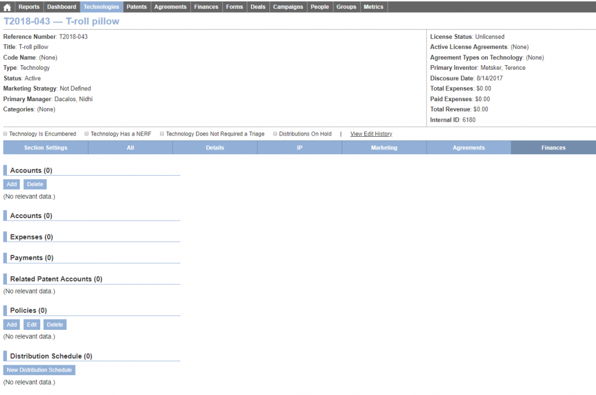596x395 pixels.
Task: Open the Agreements top menu item
Action: [x=171, y=7]
